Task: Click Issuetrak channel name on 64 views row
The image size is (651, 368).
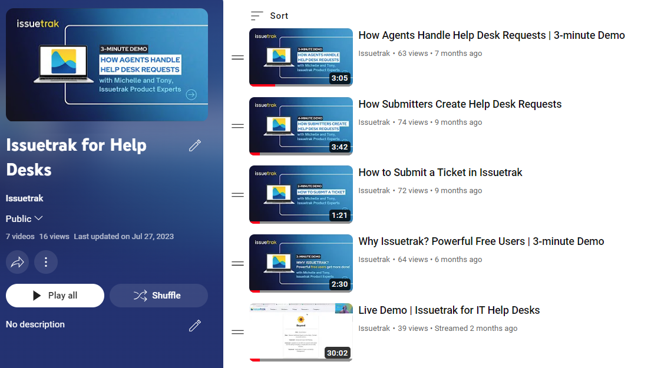Action: 374,260
